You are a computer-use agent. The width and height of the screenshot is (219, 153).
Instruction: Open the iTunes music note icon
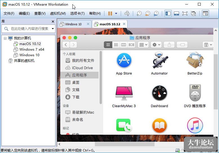[x=195, y=125]
